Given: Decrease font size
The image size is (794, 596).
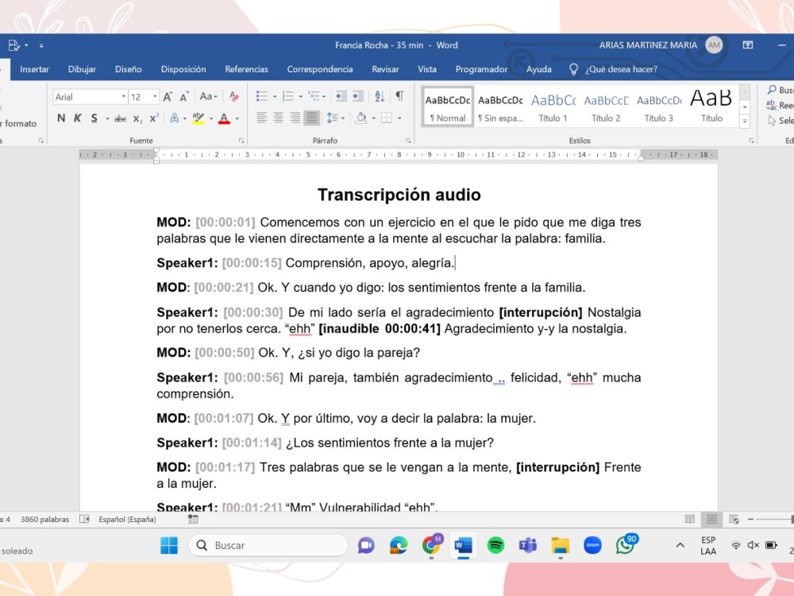Looking at the screenshot, I should pos(184,96).
